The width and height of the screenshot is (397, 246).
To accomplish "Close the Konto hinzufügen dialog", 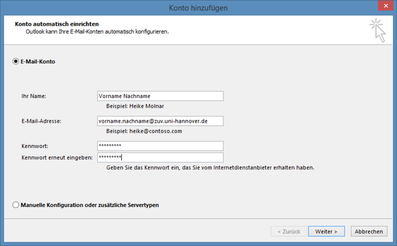I will point(386,5).
